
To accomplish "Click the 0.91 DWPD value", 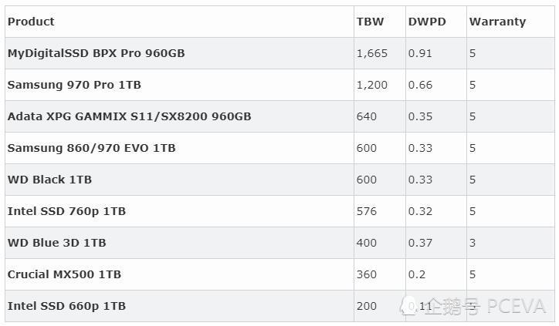I will (420, 53).
